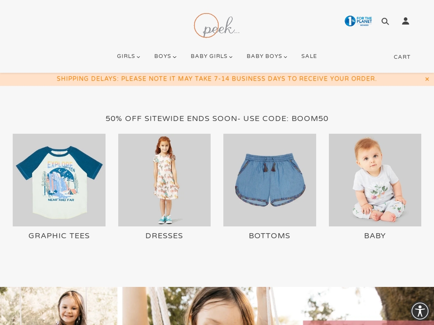434x325 pixels.
Task: Open the 1% for the Planet badge
Action: point(358,21)
